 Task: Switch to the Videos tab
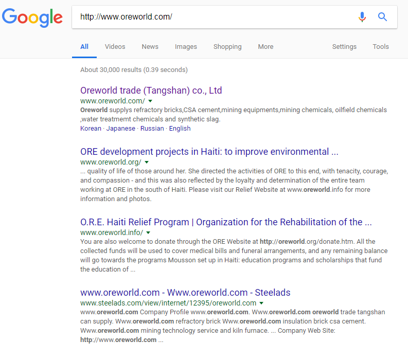pos(115,47)
